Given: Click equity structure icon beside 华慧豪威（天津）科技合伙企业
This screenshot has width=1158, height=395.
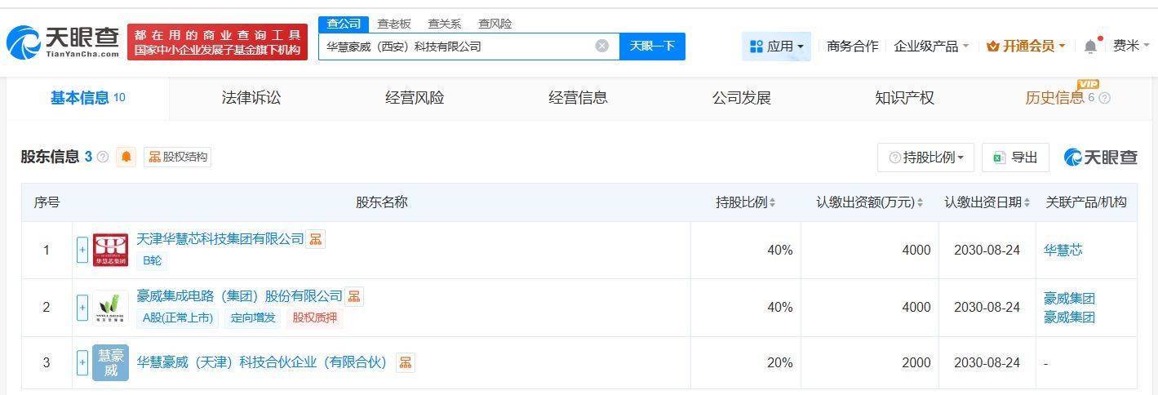Looking at the screenshot, I should [405, 362].
